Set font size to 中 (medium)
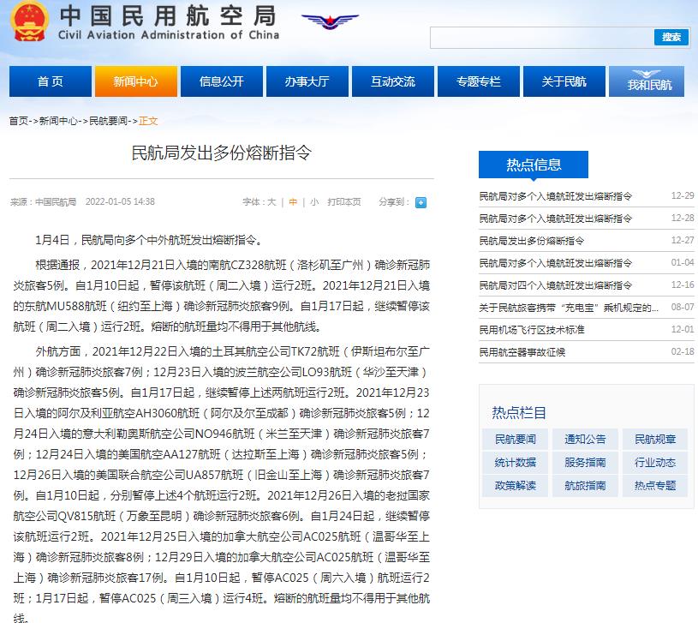The image size is (698, 623). (x=293, y=202)
